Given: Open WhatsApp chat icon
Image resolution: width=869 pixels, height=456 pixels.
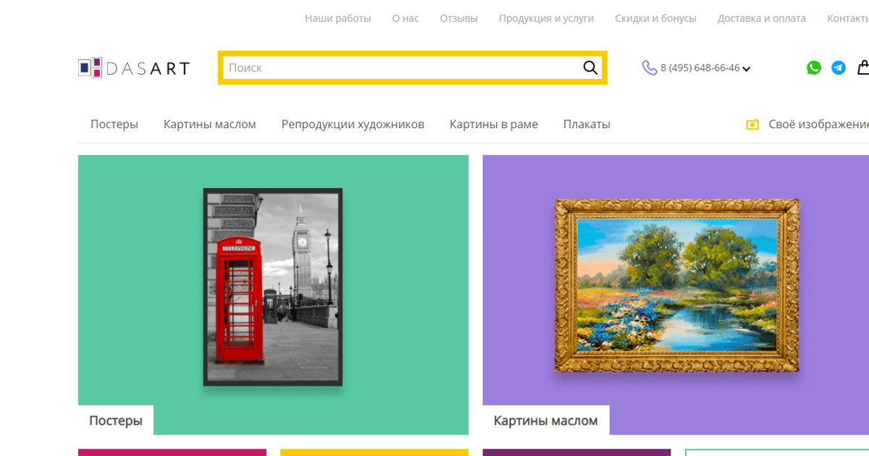Looking at the screenshot, I should point(814,68).
